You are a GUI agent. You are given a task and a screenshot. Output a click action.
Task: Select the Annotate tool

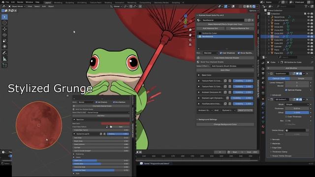click(4, 53)
